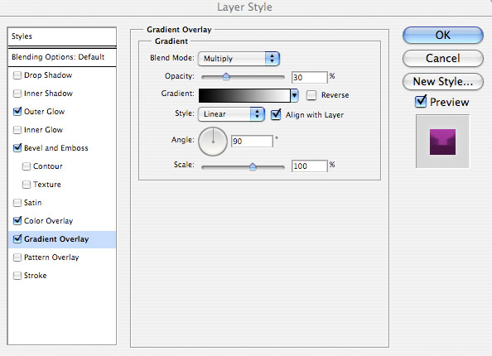Screen dimensions: 492x356
Task: Expand the gradient picker arrow
Action: pos(294,95)
